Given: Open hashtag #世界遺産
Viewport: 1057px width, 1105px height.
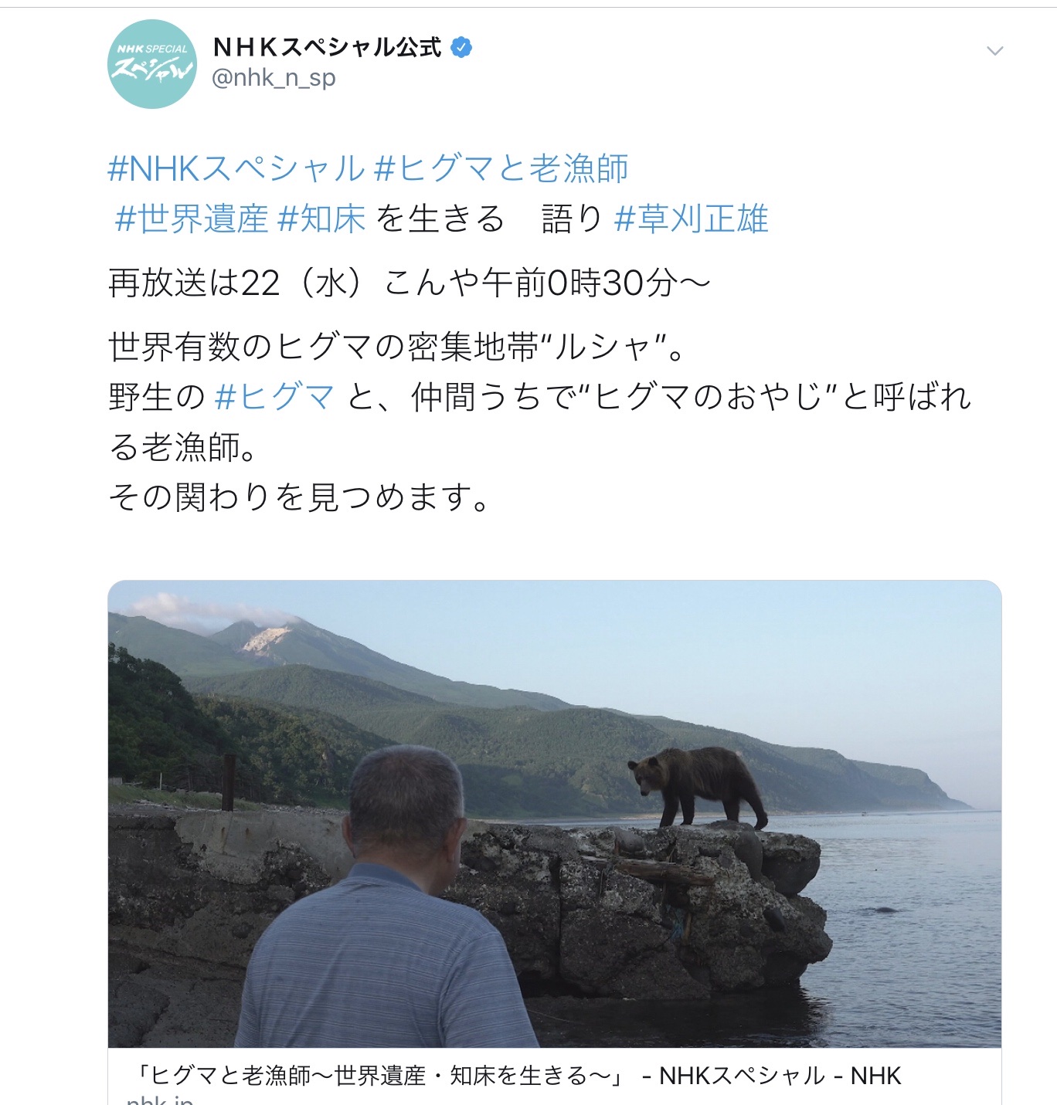Looking at the screenshot, I should 192,219.
